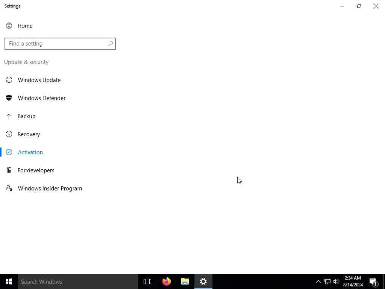
Task: Open the Windows Start menu
Action: pyautogui.click(x=9, y=281)
